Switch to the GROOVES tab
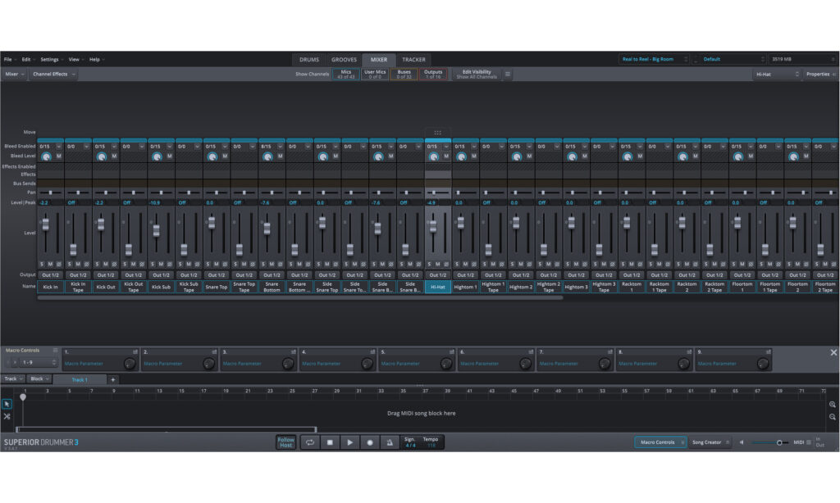 [344, 60]
